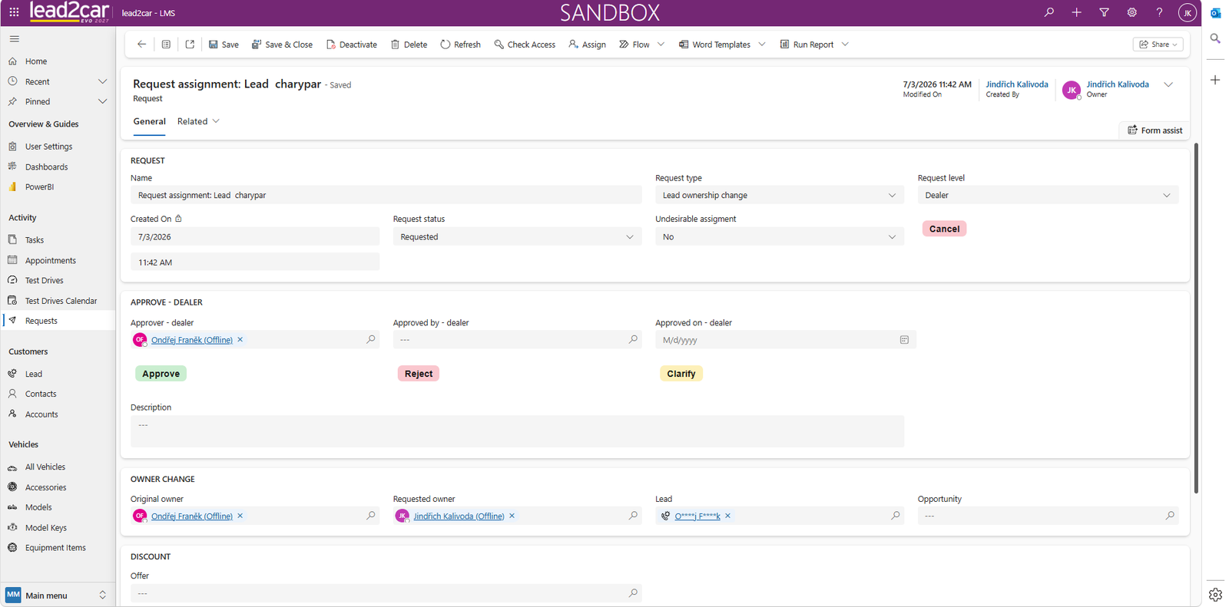
Task: Expand the Recent section in sidebar
Action: point(102,81)
